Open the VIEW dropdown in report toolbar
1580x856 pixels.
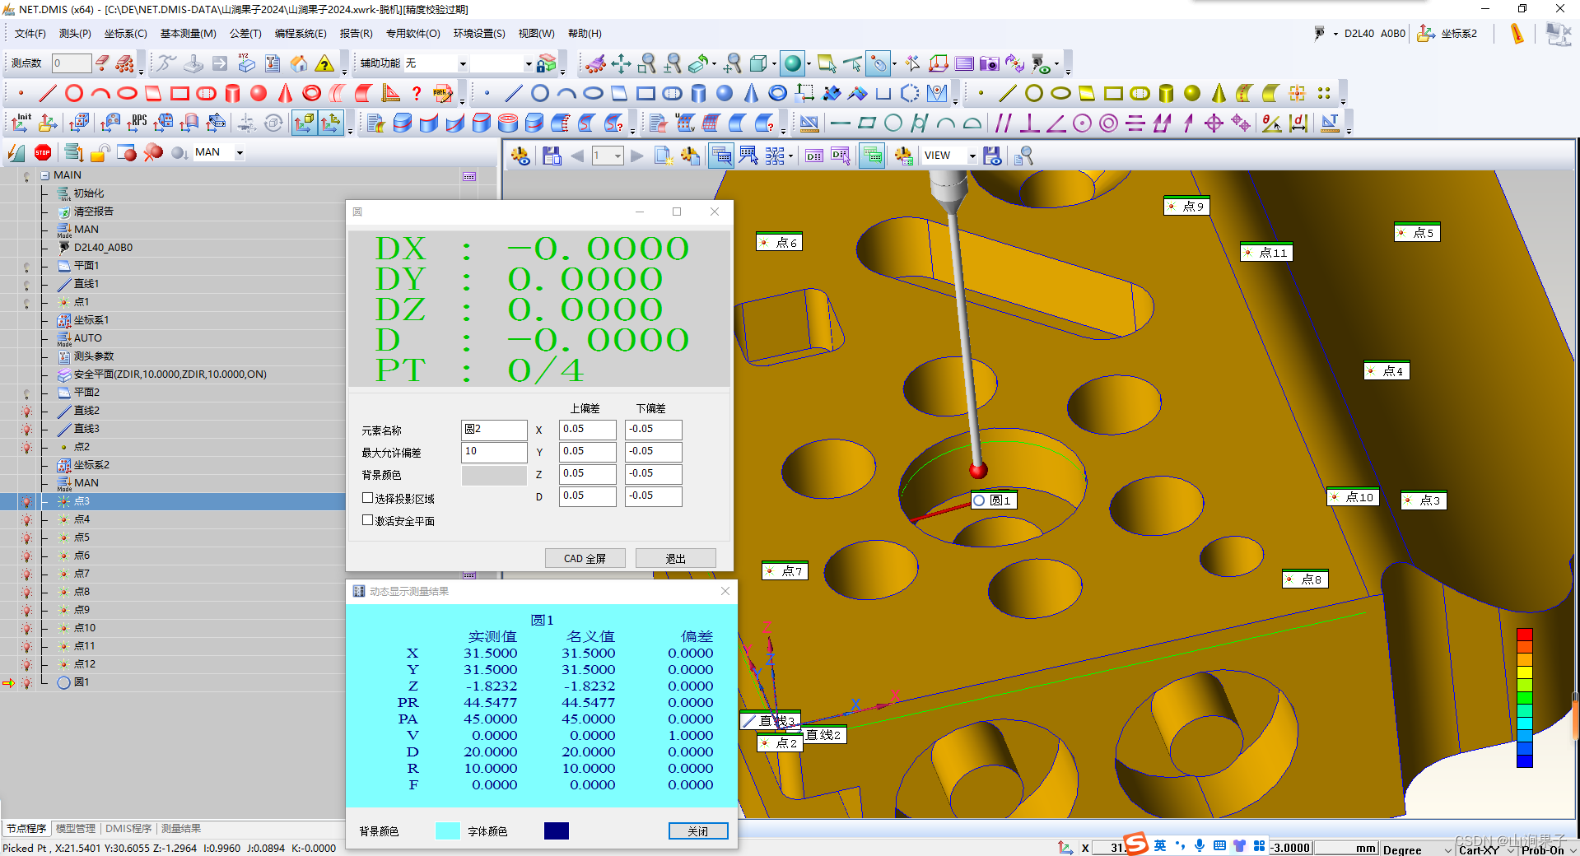[x=972, y=156]
